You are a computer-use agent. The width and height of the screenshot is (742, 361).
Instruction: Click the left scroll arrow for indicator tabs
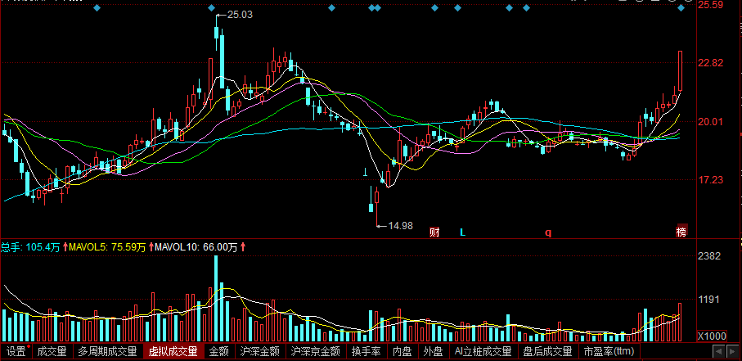[719, 351]
